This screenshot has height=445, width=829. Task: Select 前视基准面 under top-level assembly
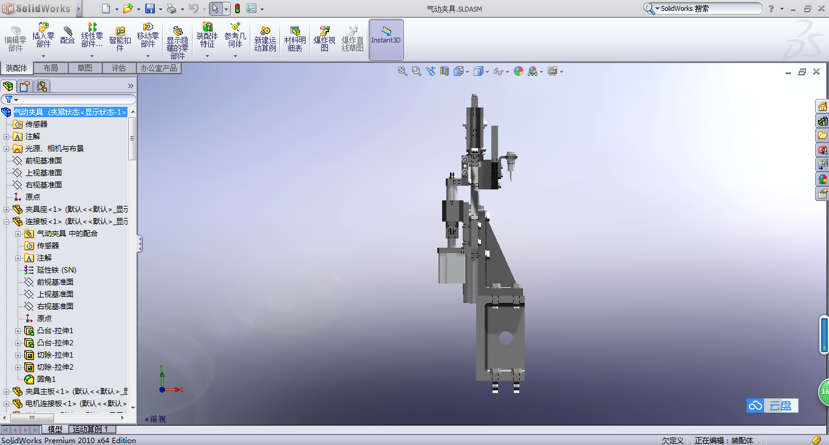(x=43, y=161)
